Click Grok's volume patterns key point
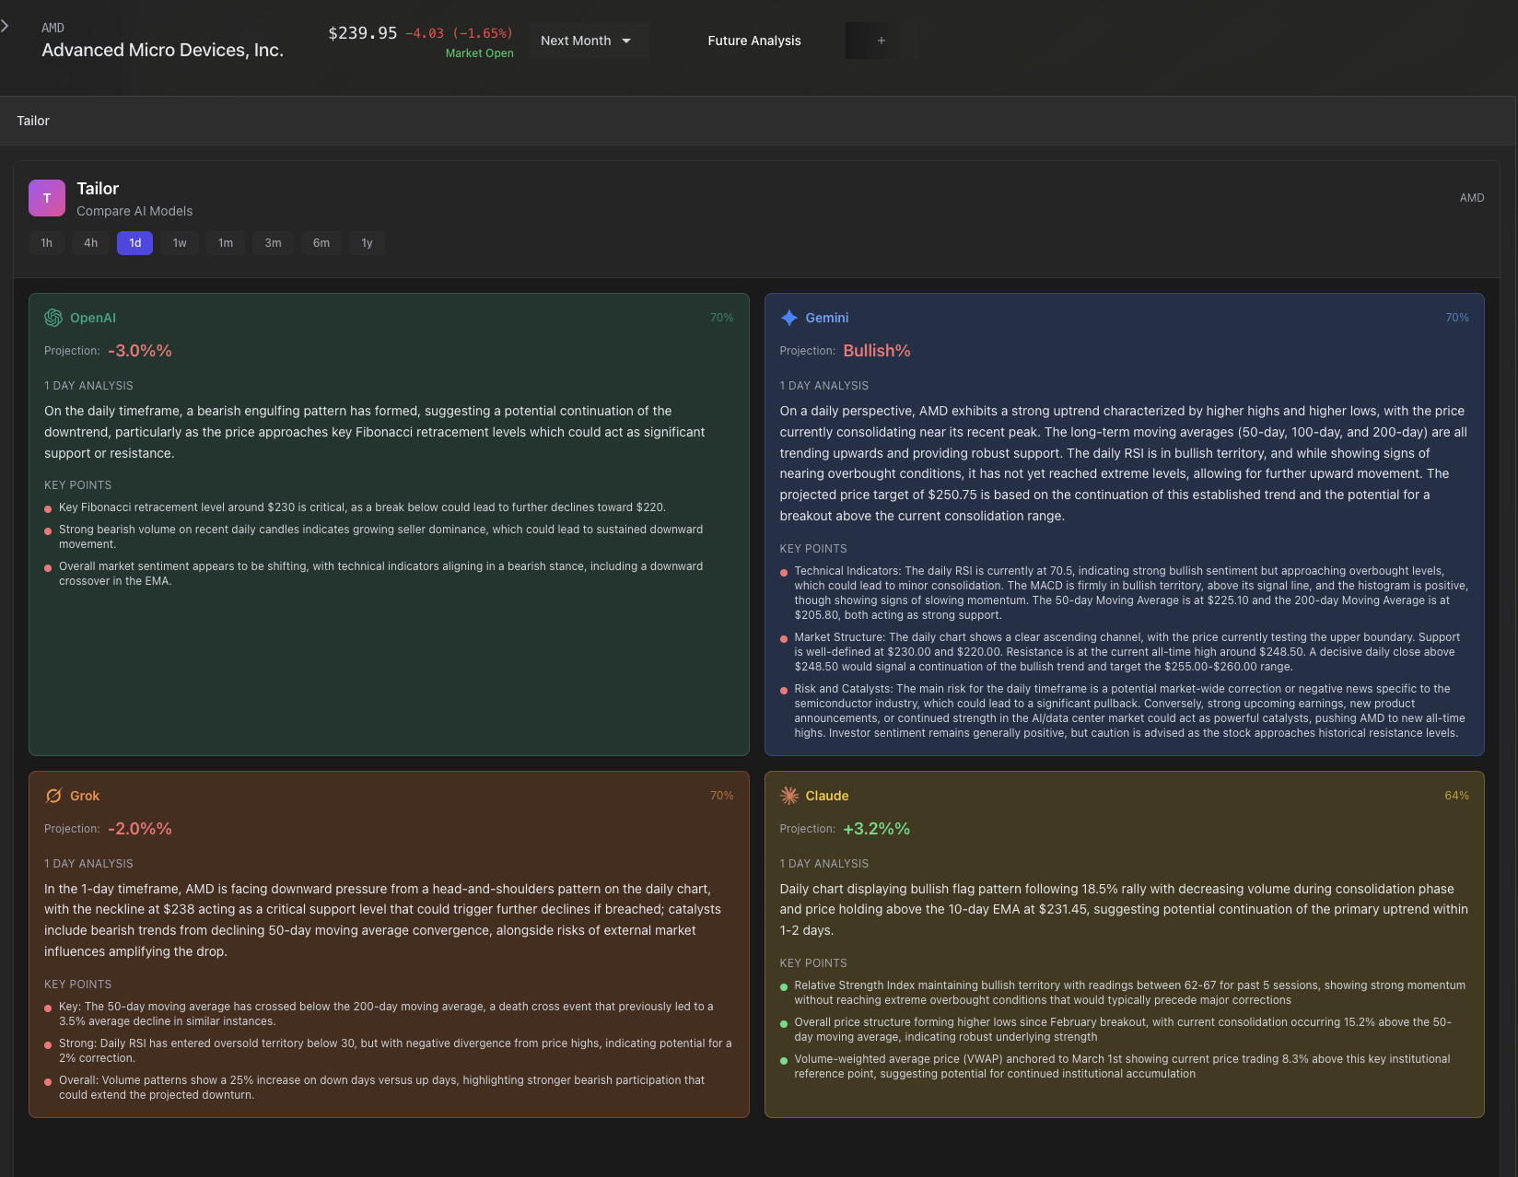The width and height of the screenshot is (1518, 1177). coord(381,1088)
